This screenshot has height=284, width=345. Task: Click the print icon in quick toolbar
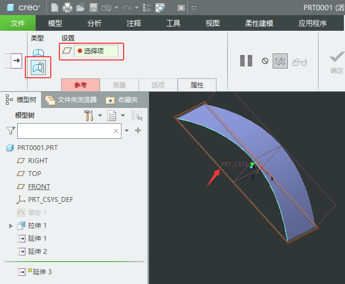click(x=67, y=8)
